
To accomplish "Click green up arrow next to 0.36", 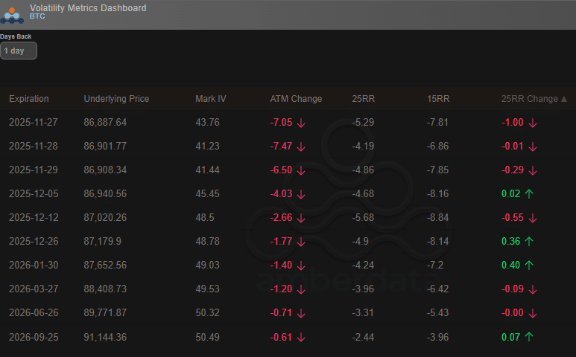I will 530,242.
